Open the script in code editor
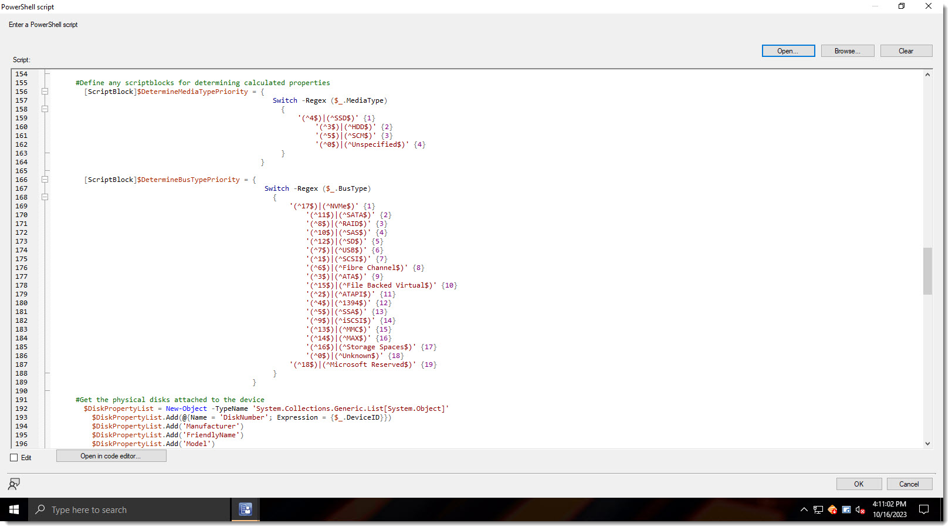 point(111,456)
